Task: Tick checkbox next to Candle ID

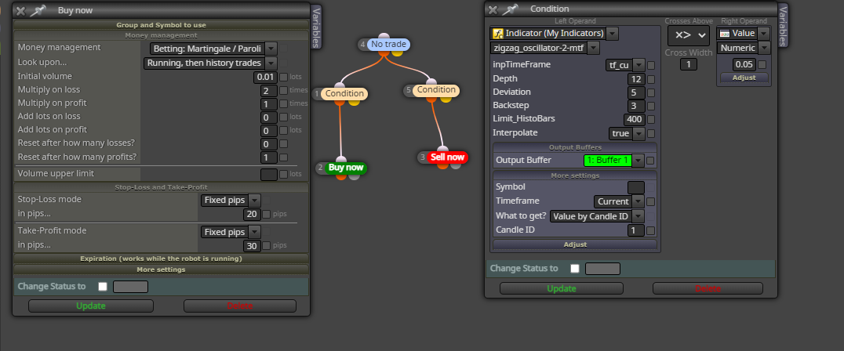Action: tap(651, 230)
